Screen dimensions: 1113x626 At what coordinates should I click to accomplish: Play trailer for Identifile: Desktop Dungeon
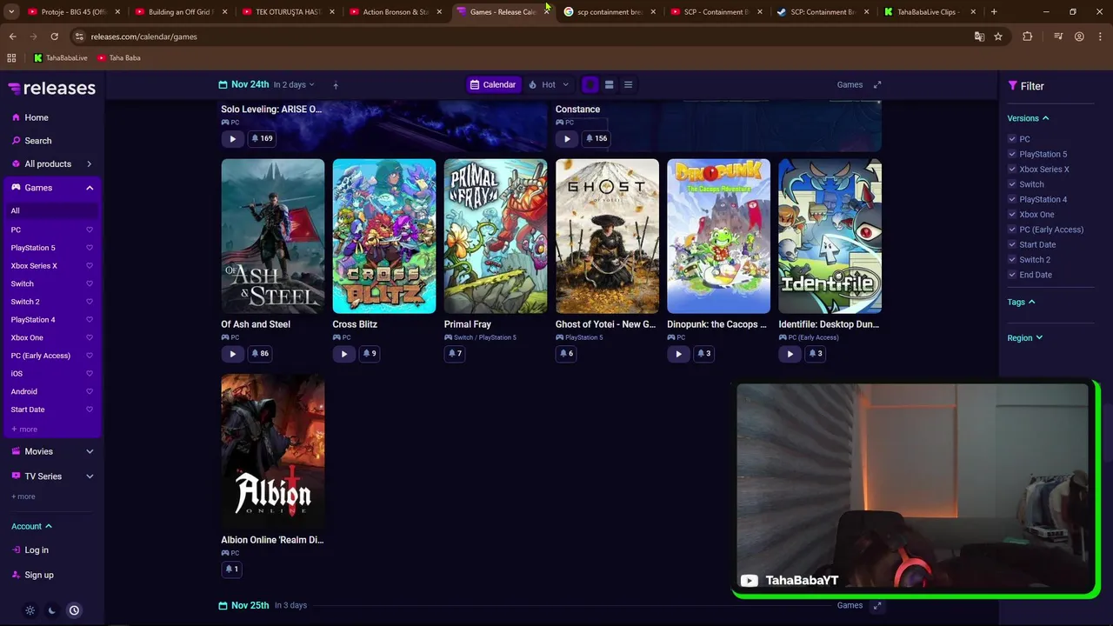coord(790,354)
